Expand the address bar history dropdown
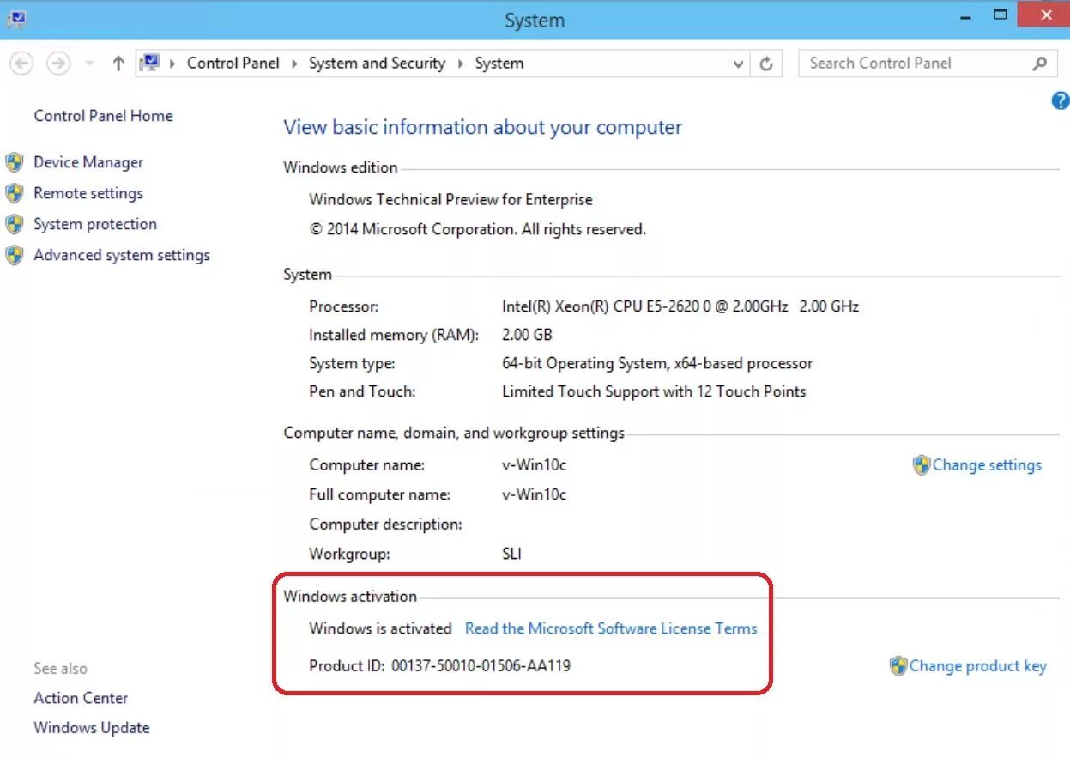1070x758 pixels. pos(739,64)
